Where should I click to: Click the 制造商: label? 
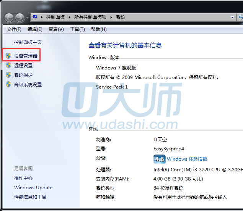[x=103, y=140]
